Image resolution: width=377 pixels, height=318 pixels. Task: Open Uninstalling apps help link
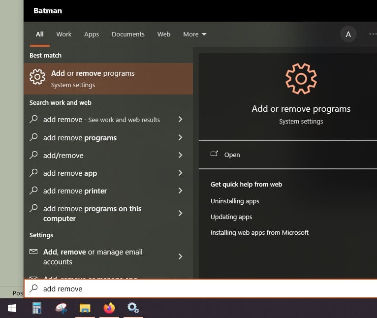tap(235, 201)
